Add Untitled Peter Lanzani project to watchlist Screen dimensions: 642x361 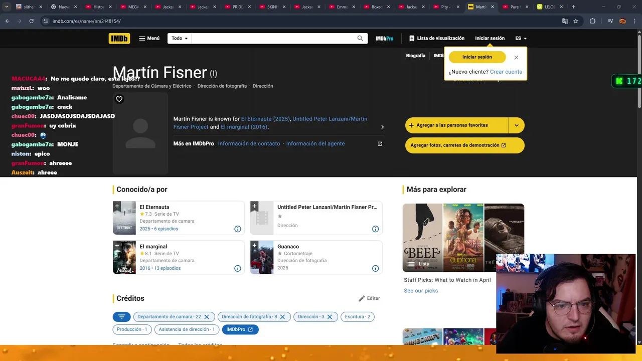254,206
